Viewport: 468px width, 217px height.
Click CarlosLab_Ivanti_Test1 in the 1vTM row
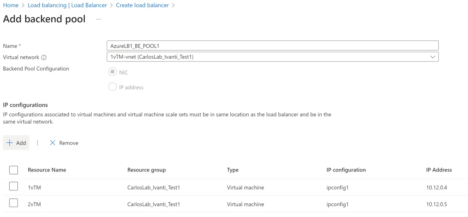point(154,188)
